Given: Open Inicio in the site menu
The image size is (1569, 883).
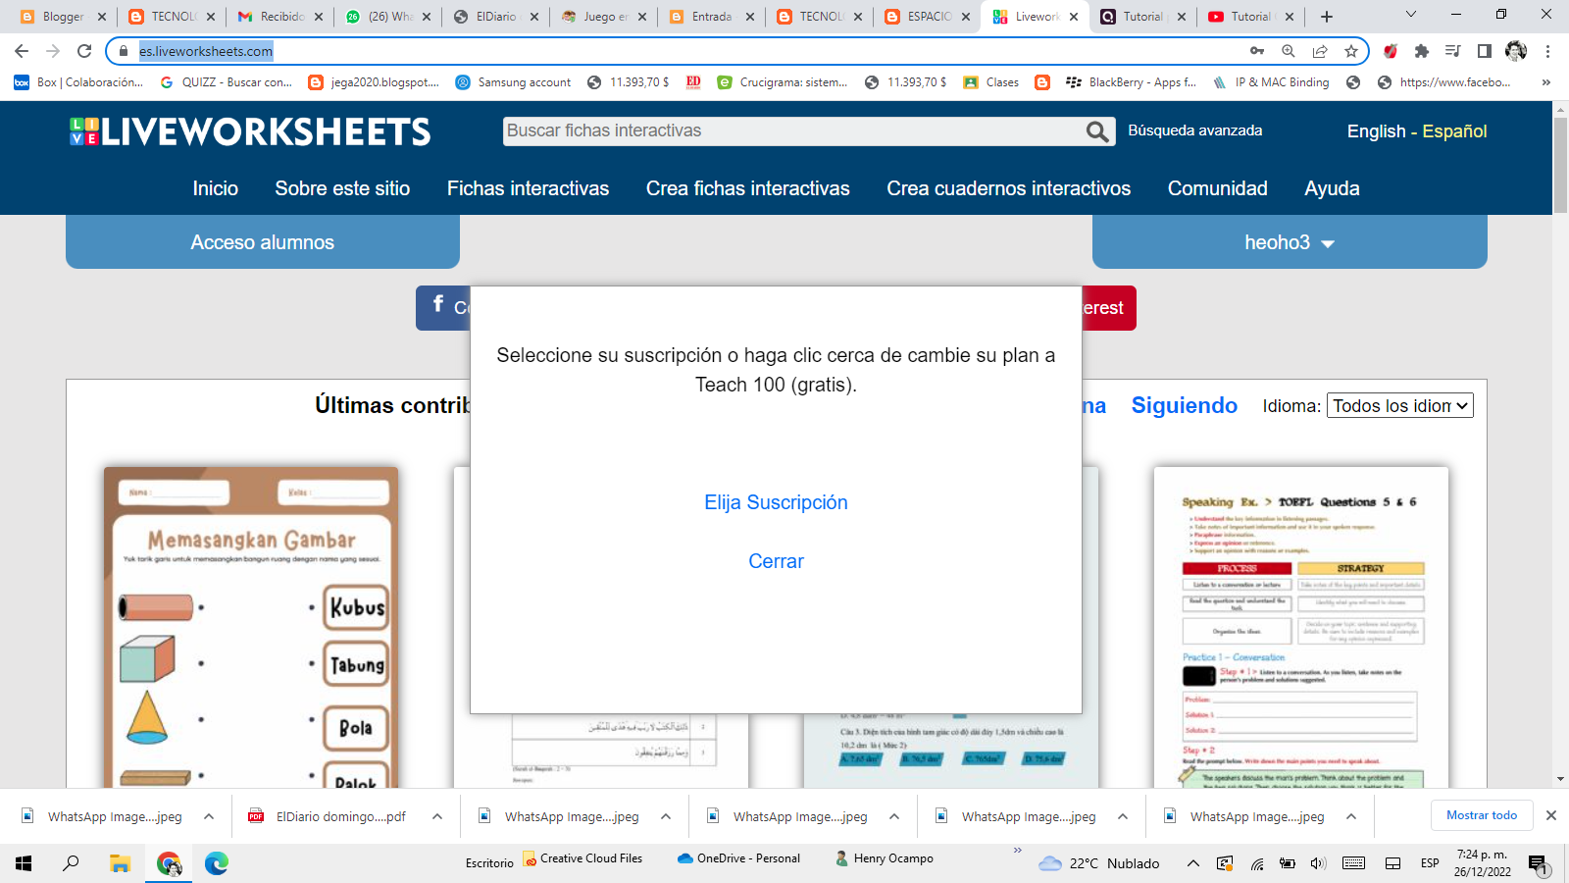Looking at the screenshot, I should 216,188.
